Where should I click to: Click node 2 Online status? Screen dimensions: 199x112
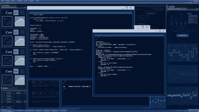[9, 96]
